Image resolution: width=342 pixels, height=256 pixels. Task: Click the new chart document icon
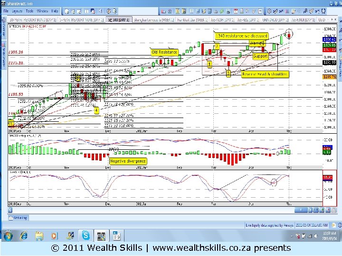point(67,11)
